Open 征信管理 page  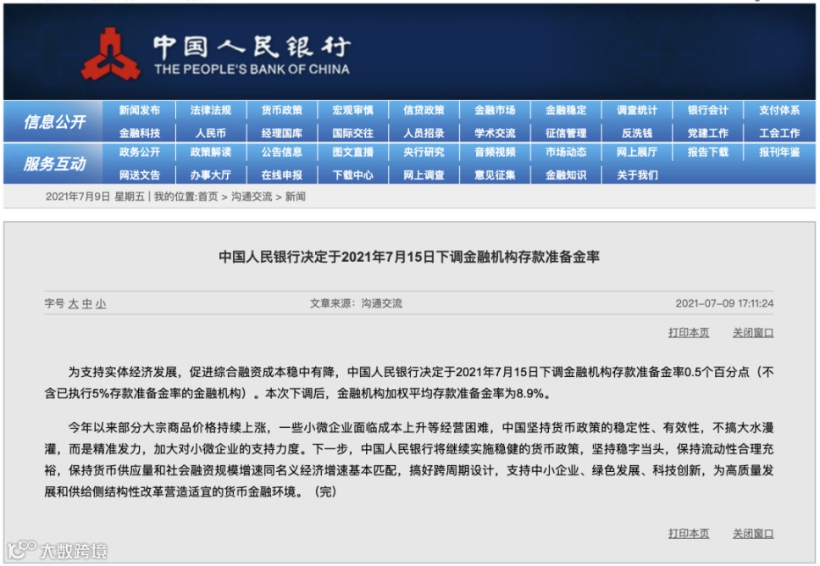566,133
